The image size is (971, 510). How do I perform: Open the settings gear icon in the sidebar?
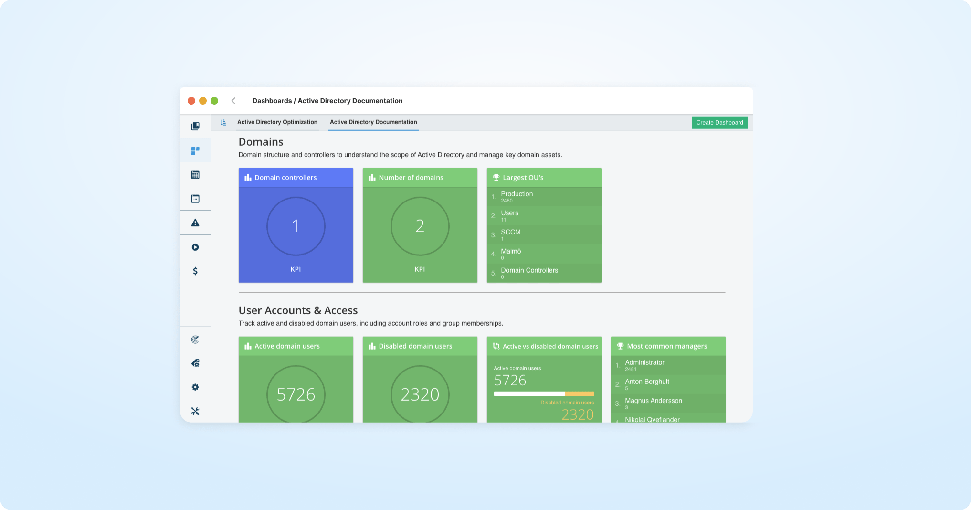tap(195, 387)
